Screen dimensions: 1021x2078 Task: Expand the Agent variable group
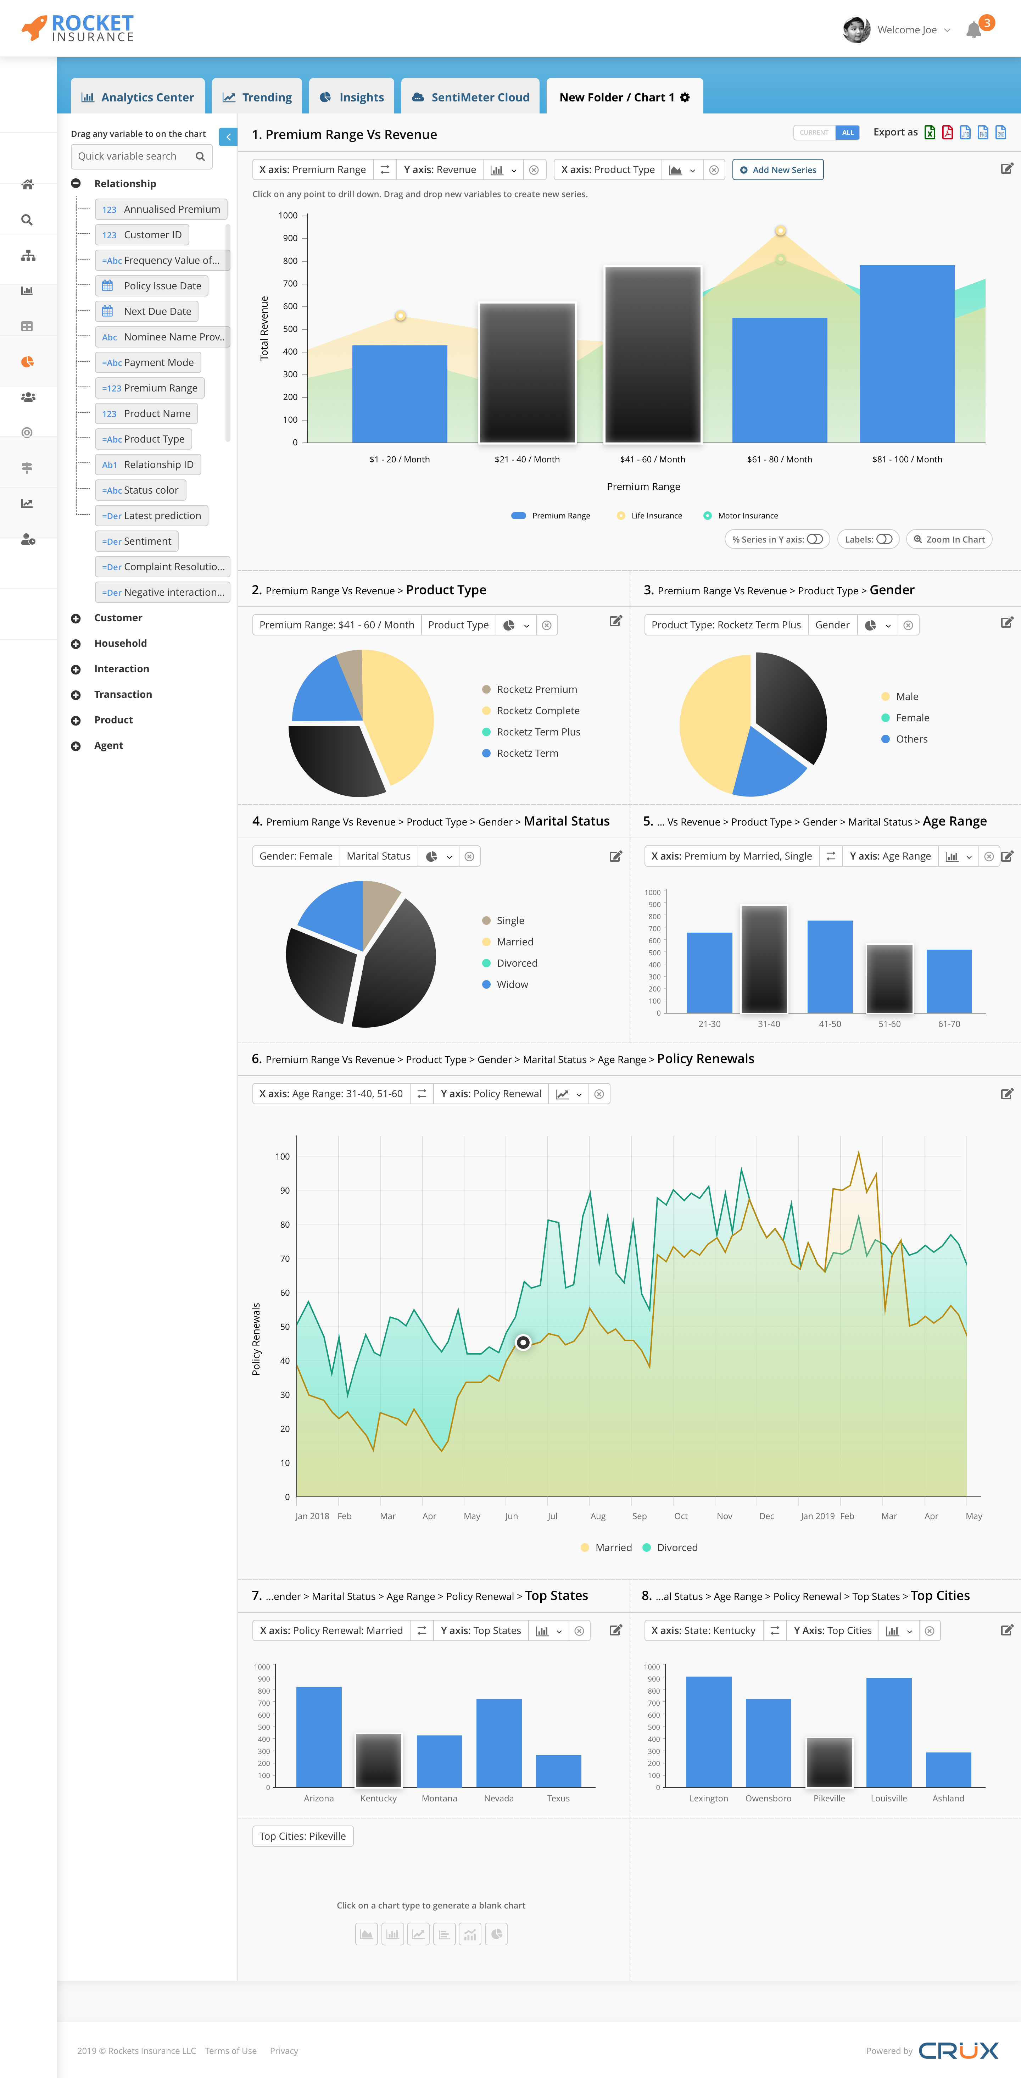[76, 746]
